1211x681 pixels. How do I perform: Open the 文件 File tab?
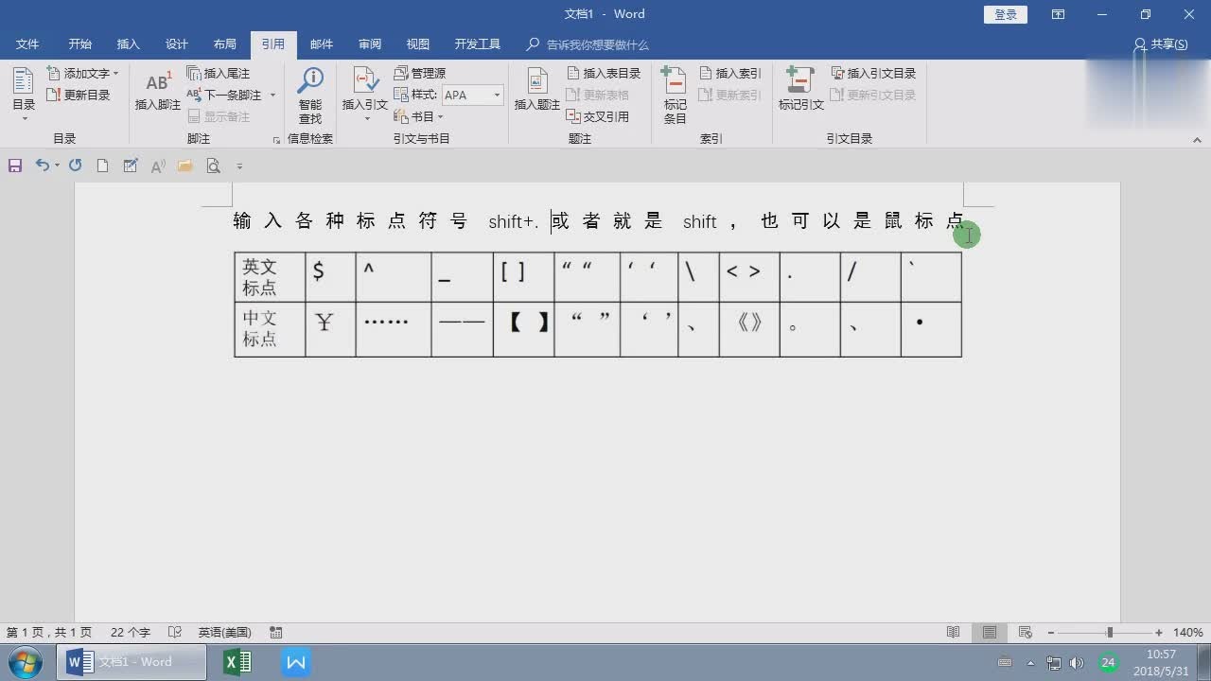[27, 44]
